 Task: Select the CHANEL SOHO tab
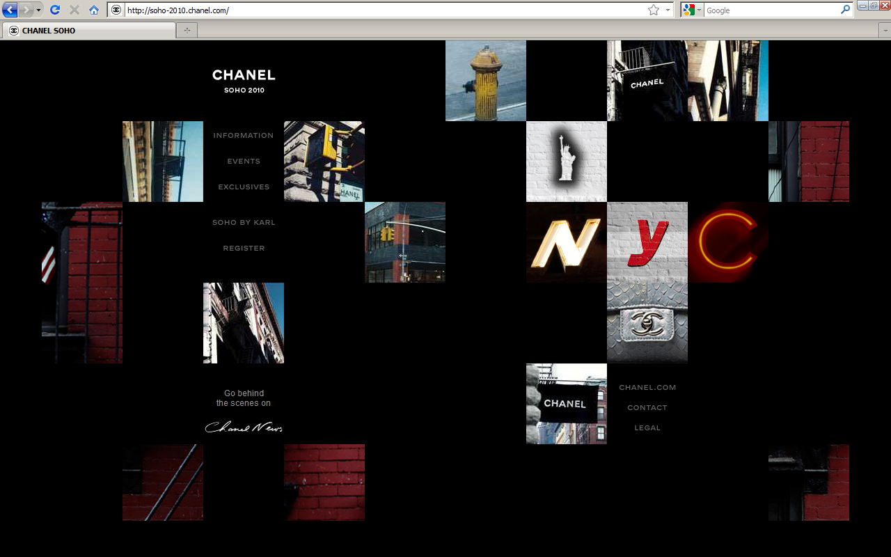tap(89, 30)
